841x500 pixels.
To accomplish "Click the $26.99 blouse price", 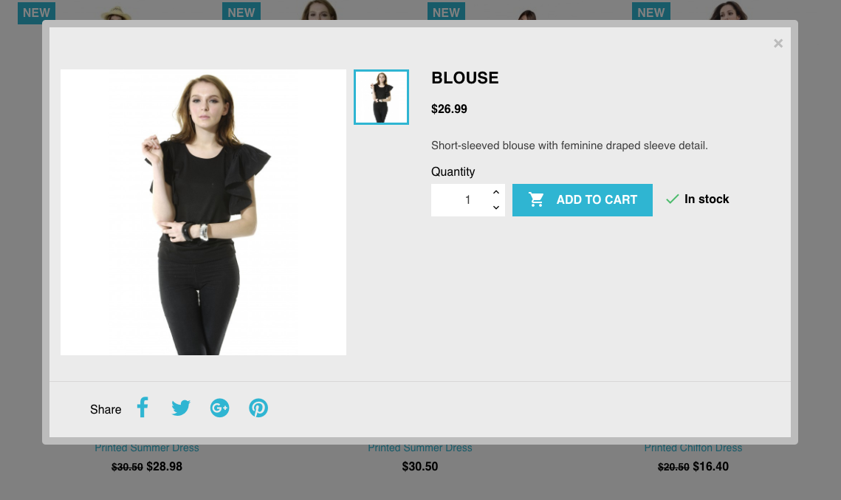I will click(x=450, y=109).
